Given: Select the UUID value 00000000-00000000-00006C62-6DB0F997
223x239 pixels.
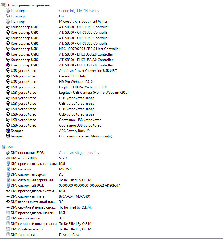Looking at the screenshot, I should [x=89, y=185].
